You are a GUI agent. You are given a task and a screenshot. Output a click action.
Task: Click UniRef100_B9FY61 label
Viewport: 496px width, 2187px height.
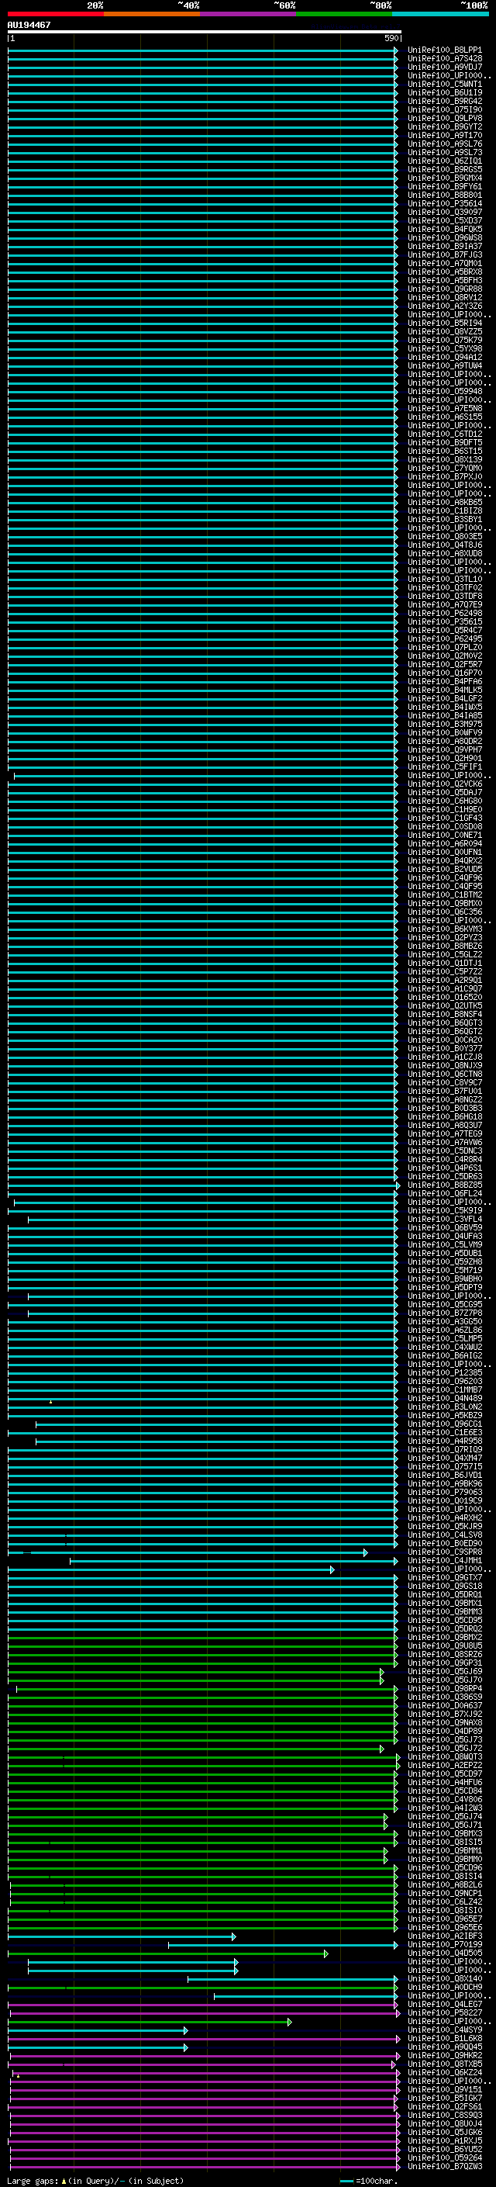[x=444, y=187]
